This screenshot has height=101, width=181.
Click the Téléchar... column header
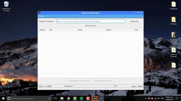click(x=43, y=30)
